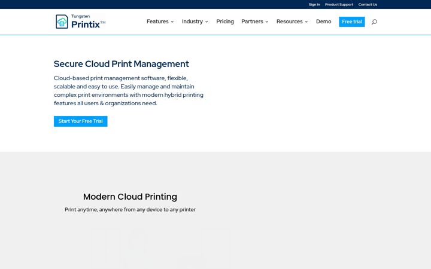This screenshot has height=269, width=431.
Task: Go to the Demo menu item
Action: pyautogui.click(x=323, y=22)
